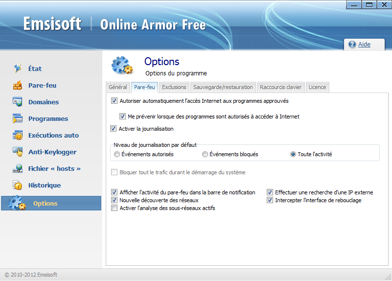
Task: Select Options entry in the sidebar
Action: click(x=51, y=203)
